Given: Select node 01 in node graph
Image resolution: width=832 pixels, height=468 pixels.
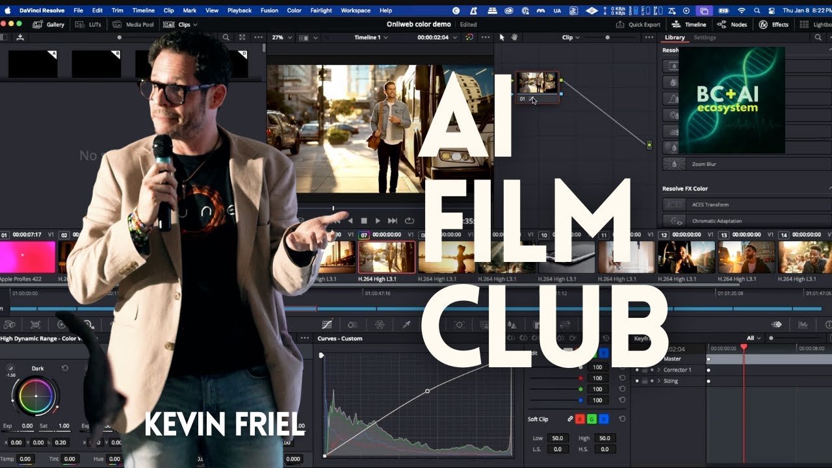Looking at the screenshot, I should 537,87.
